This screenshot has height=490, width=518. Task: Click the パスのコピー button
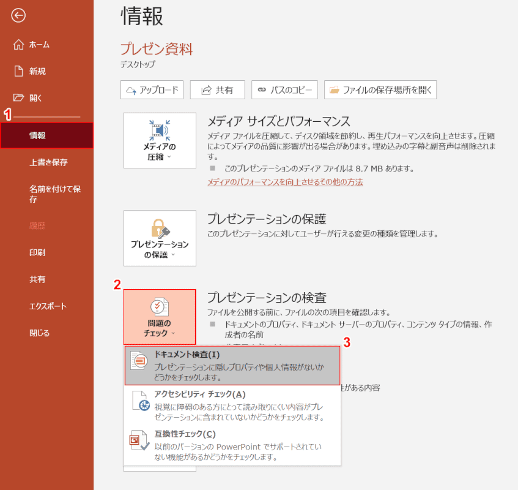284,89
